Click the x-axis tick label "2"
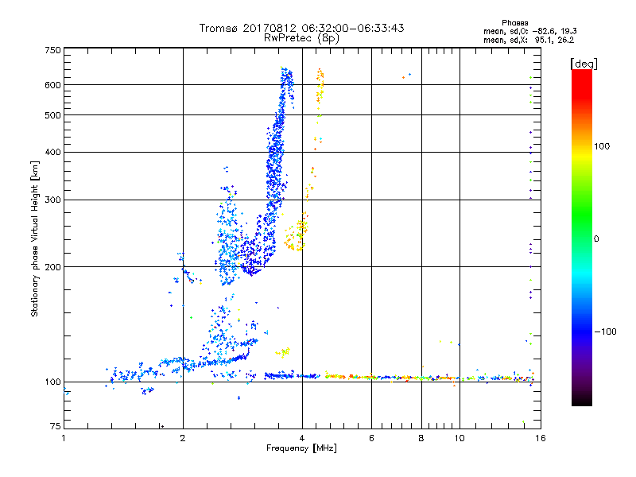636x477 pixels. [183, 438]
